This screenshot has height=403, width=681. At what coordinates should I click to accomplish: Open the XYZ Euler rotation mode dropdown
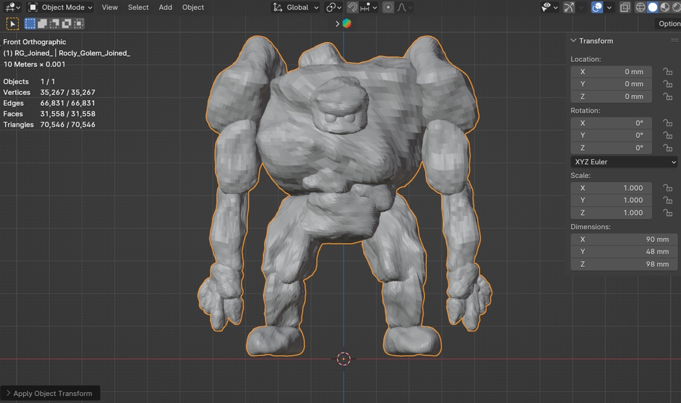click(624, 162)
